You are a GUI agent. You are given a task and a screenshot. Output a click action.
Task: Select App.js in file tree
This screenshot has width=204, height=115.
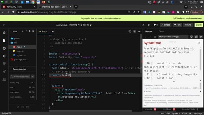click(x=22, y=47)
